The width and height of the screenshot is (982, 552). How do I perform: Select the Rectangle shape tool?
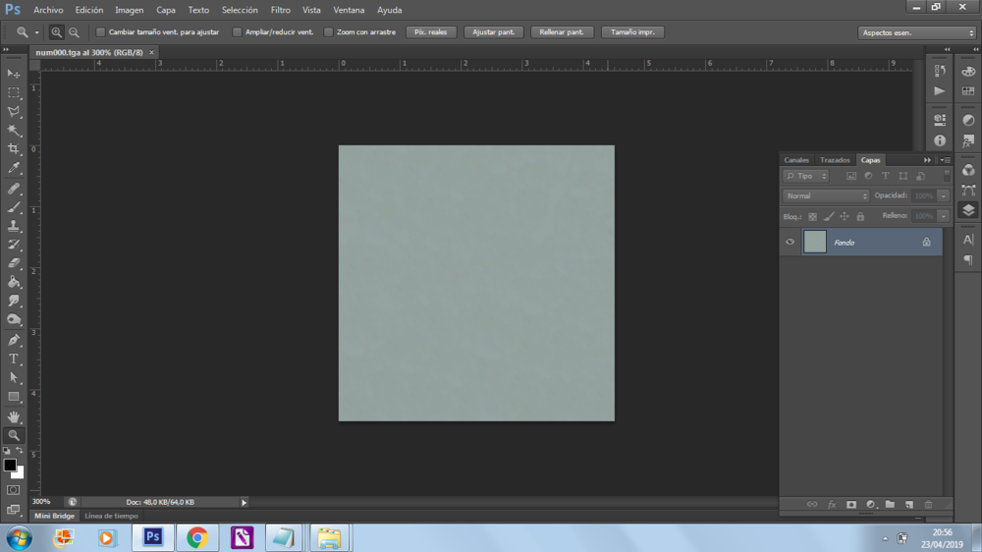14,397
